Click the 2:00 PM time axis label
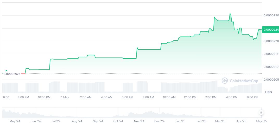Image resolution: width=279 pixels, height=124 pixels. pyautogui.click(x=211, y=97)
